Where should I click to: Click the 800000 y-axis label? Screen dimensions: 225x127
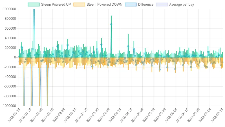pyautogui.click(x=10, y=19)
